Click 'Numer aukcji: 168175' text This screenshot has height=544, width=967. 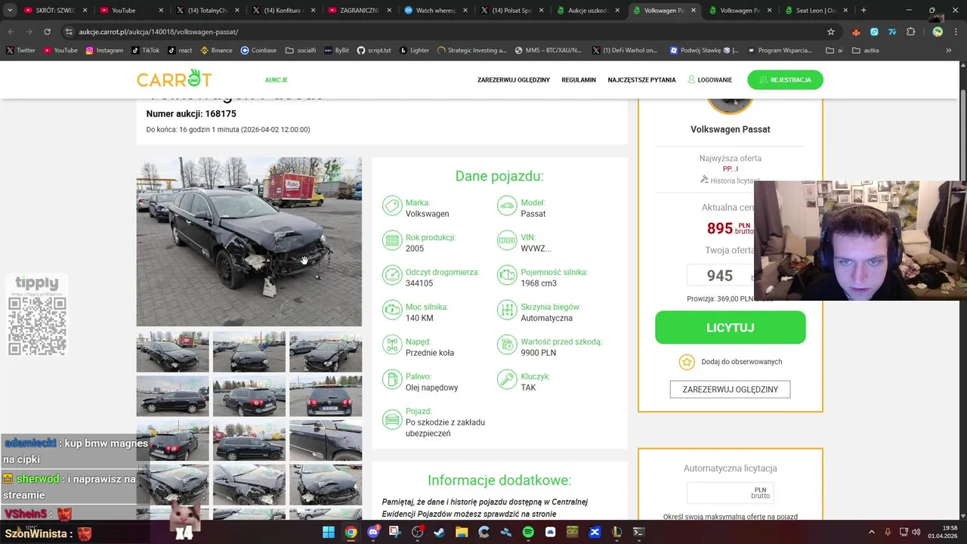click(x=191, y=114)
